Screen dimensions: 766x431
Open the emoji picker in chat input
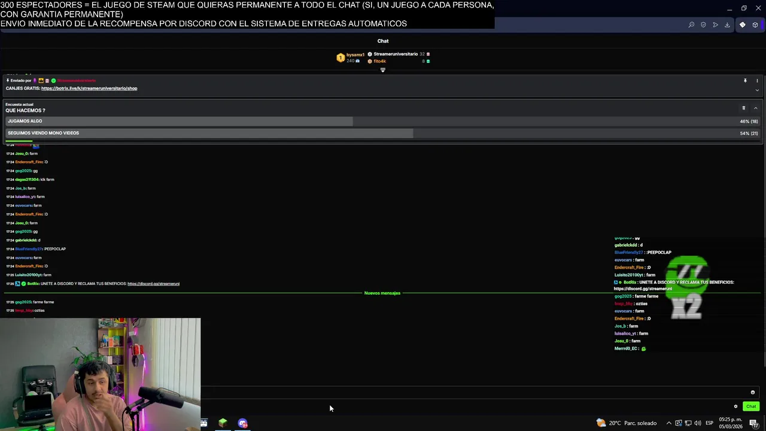(753, 393)
